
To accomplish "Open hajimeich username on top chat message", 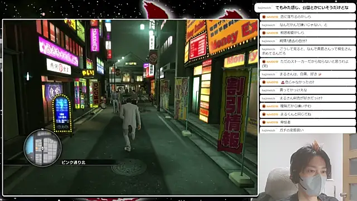I will (x=264, y=8).
